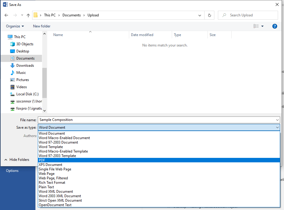Toggle sort order on the Name column
284x210 pixels.
(x=58, y=35)
